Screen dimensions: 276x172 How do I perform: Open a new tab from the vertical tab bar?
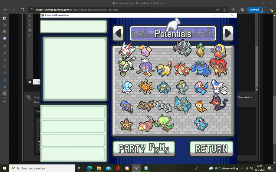point(4,102)
